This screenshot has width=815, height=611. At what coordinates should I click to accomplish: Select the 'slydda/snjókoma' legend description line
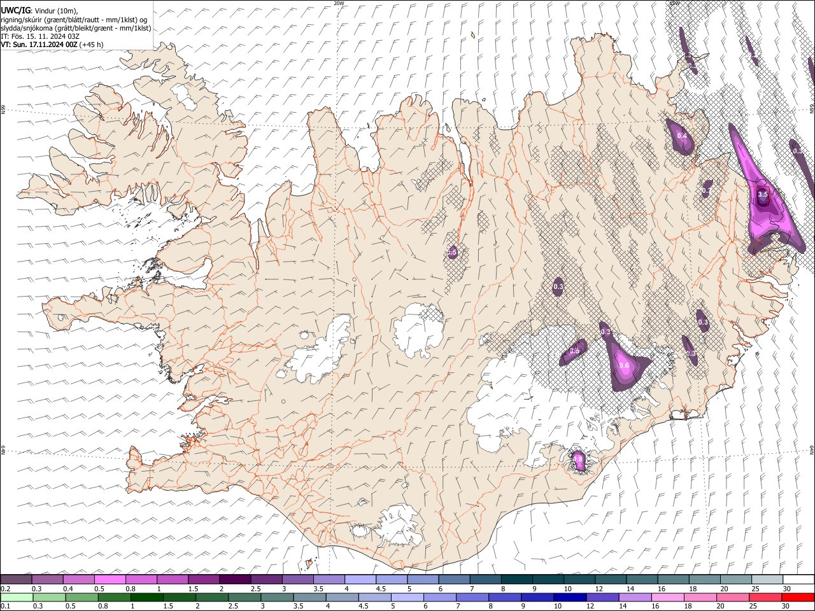76,28
